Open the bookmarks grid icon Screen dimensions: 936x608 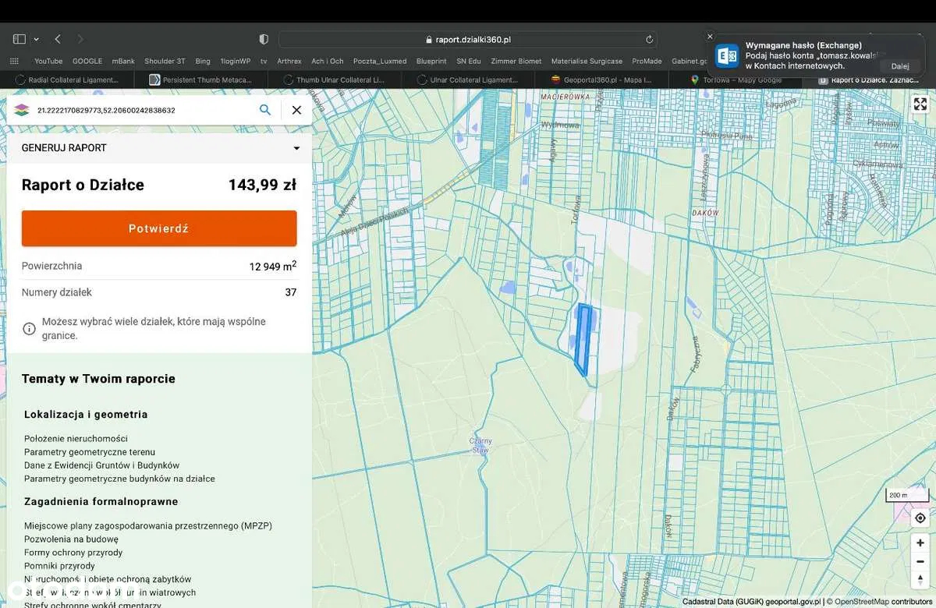tap(14, 61)
